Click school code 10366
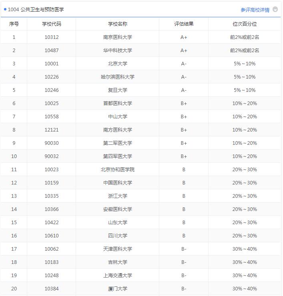The width and height of the screenshot is (283, 296). pyautogui.click(x=52, y=209)
